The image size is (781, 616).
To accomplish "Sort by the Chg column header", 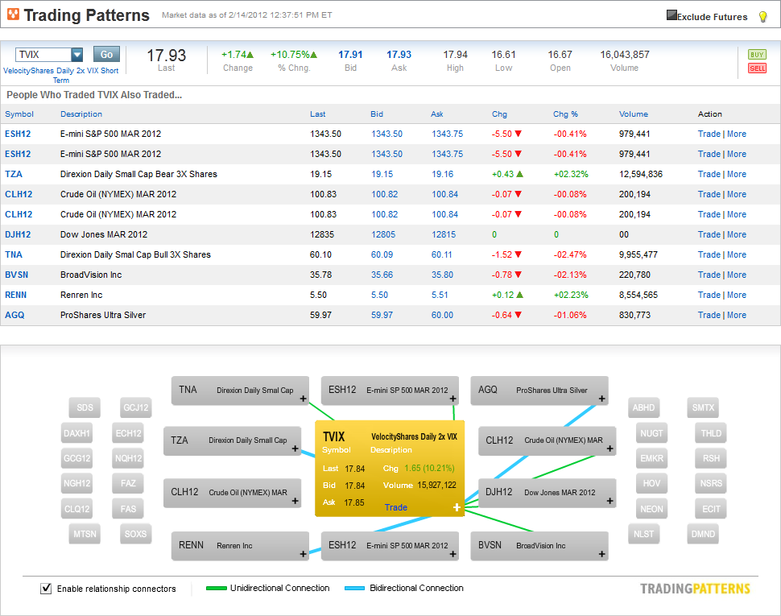I will click(x=499, y=114).
